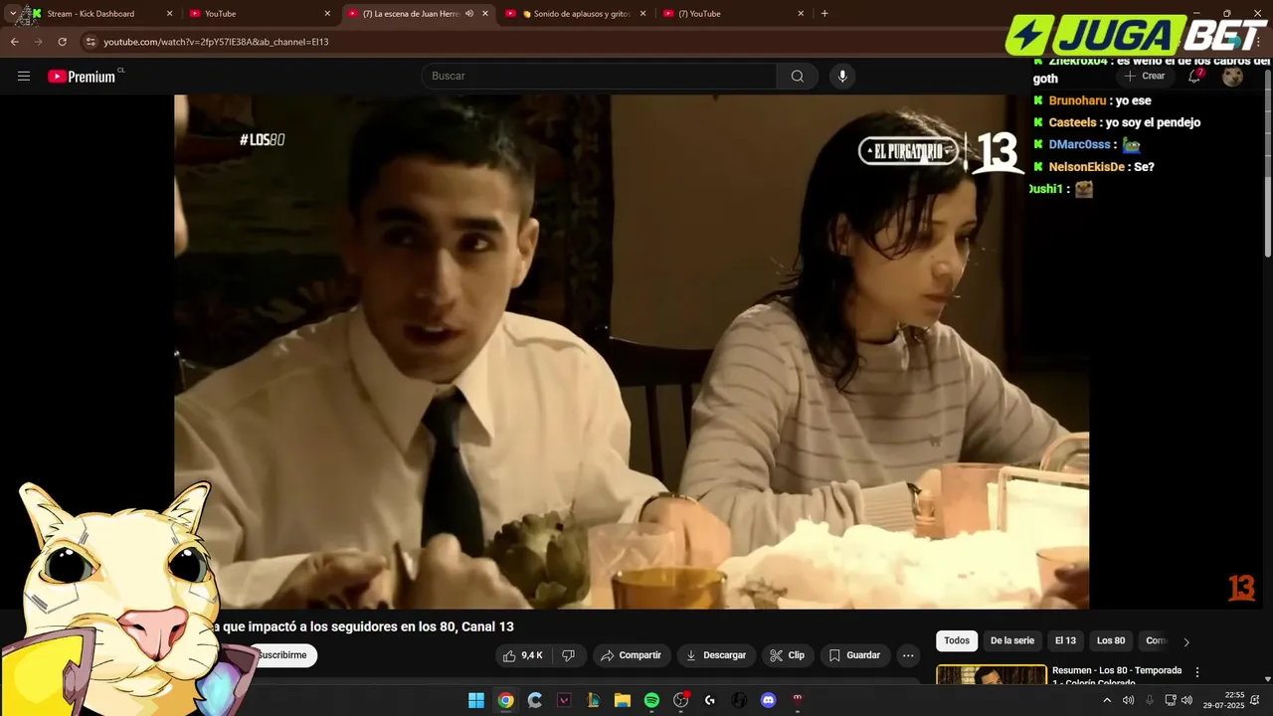This screenshot has width=1273, height=716.
Task: Switch to the second YouTube tab
Action: [258, 14]
